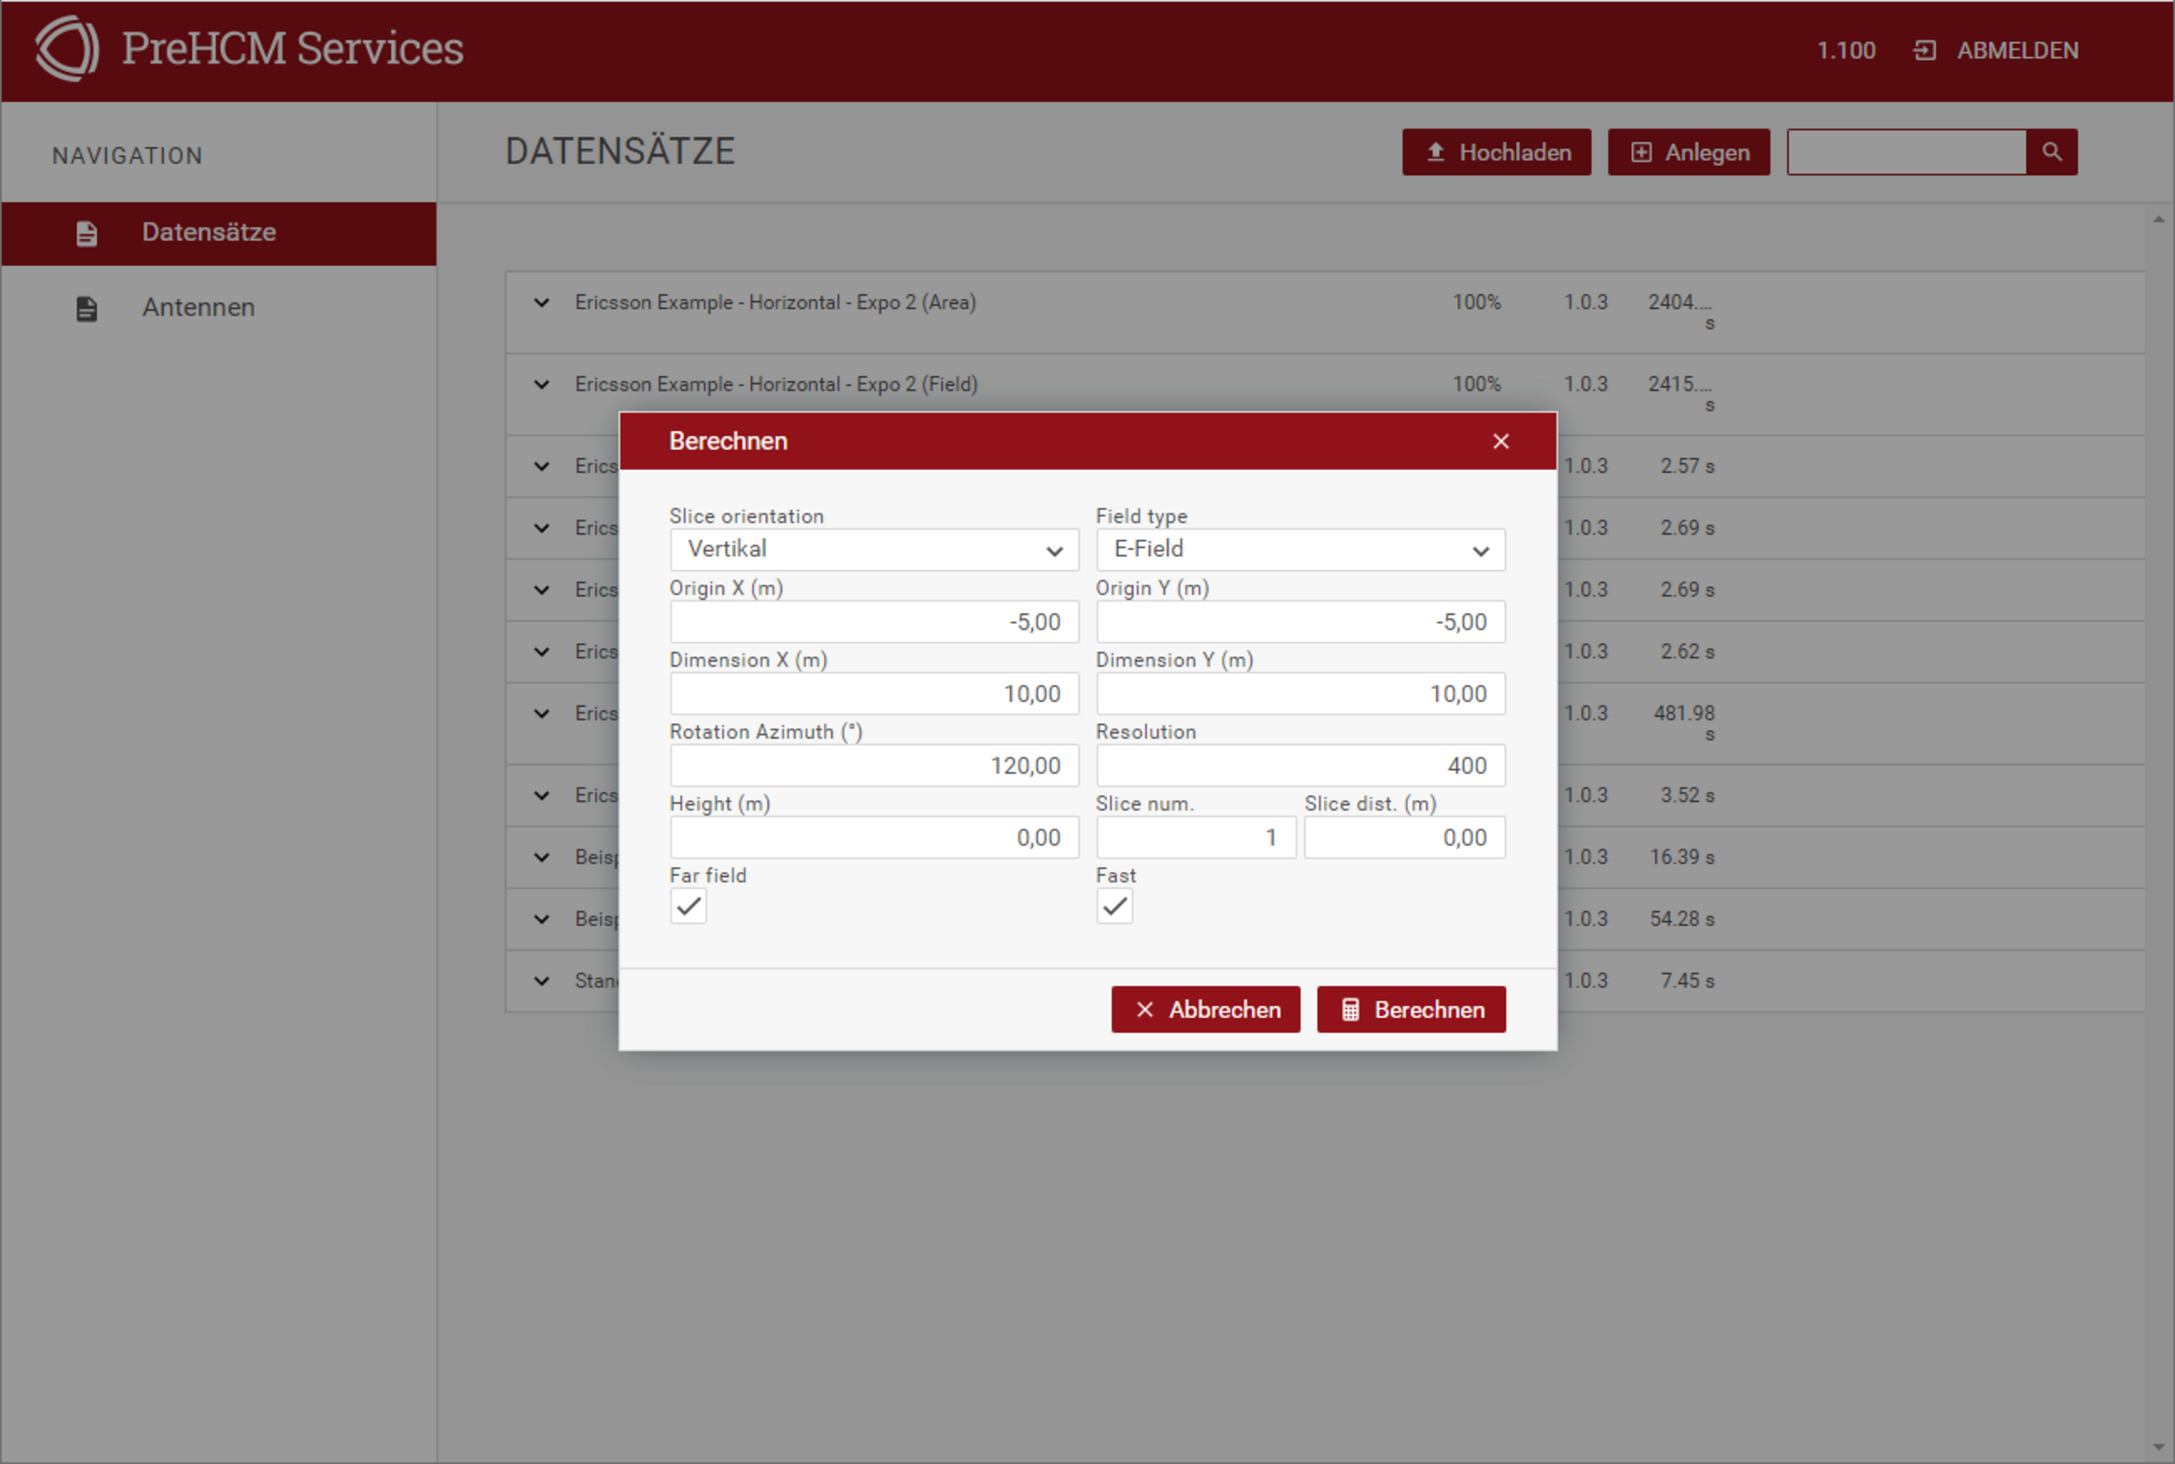Toggle the Fast checkbox
The width and height of the screenshot is (2175, 1464).
pos(1114,906)
